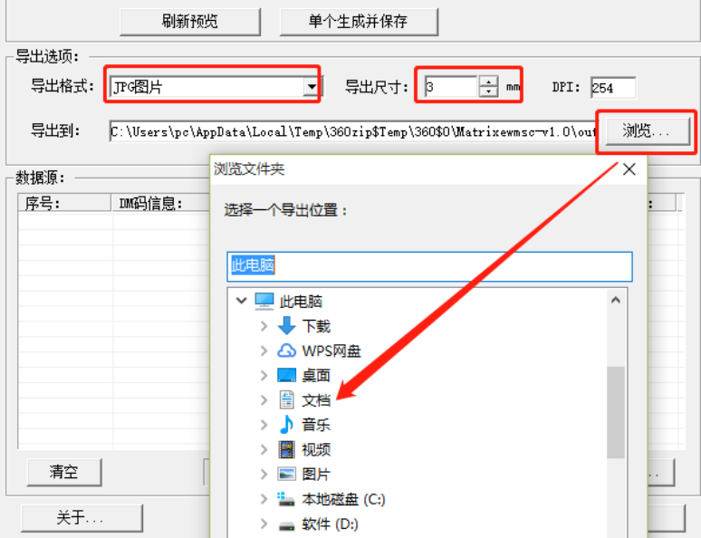The height and width of the screenshot is (538, 701).
Task: Select the 本地磁盘 (C:) drive icon
Action: click(x=285, y=499)
